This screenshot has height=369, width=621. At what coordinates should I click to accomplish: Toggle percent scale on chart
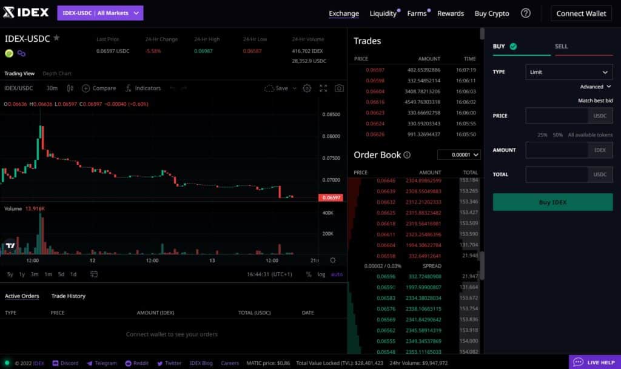[x=309, y=274]
